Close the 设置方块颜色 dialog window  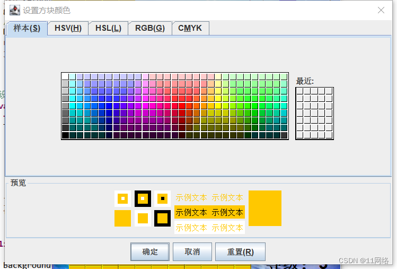coord(381,10)
